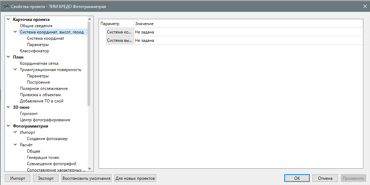370x185 pixels.
Task: Select Карточка проекта heading
Action: (31, 20)
